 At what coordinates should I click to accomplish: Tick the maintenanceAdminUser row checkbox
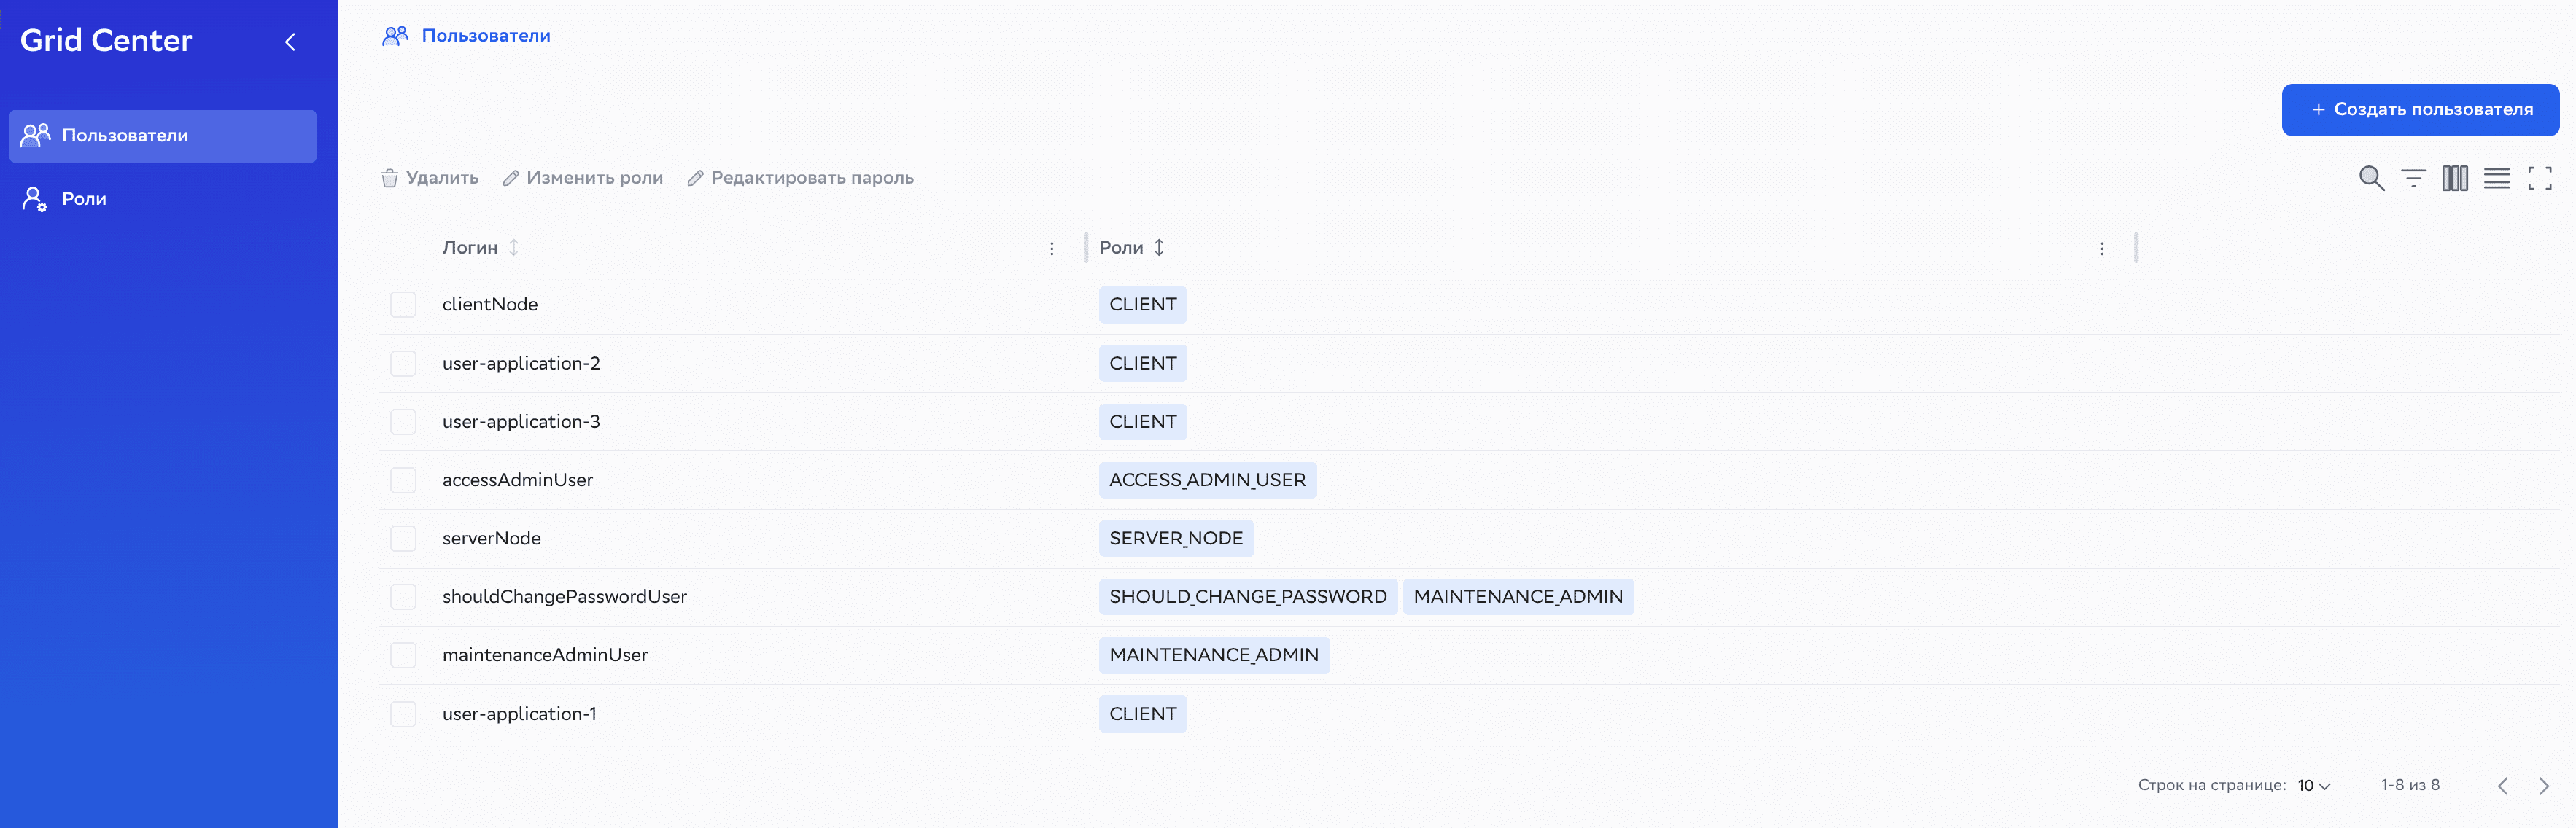pyautogui.click(x=403, y=655)
